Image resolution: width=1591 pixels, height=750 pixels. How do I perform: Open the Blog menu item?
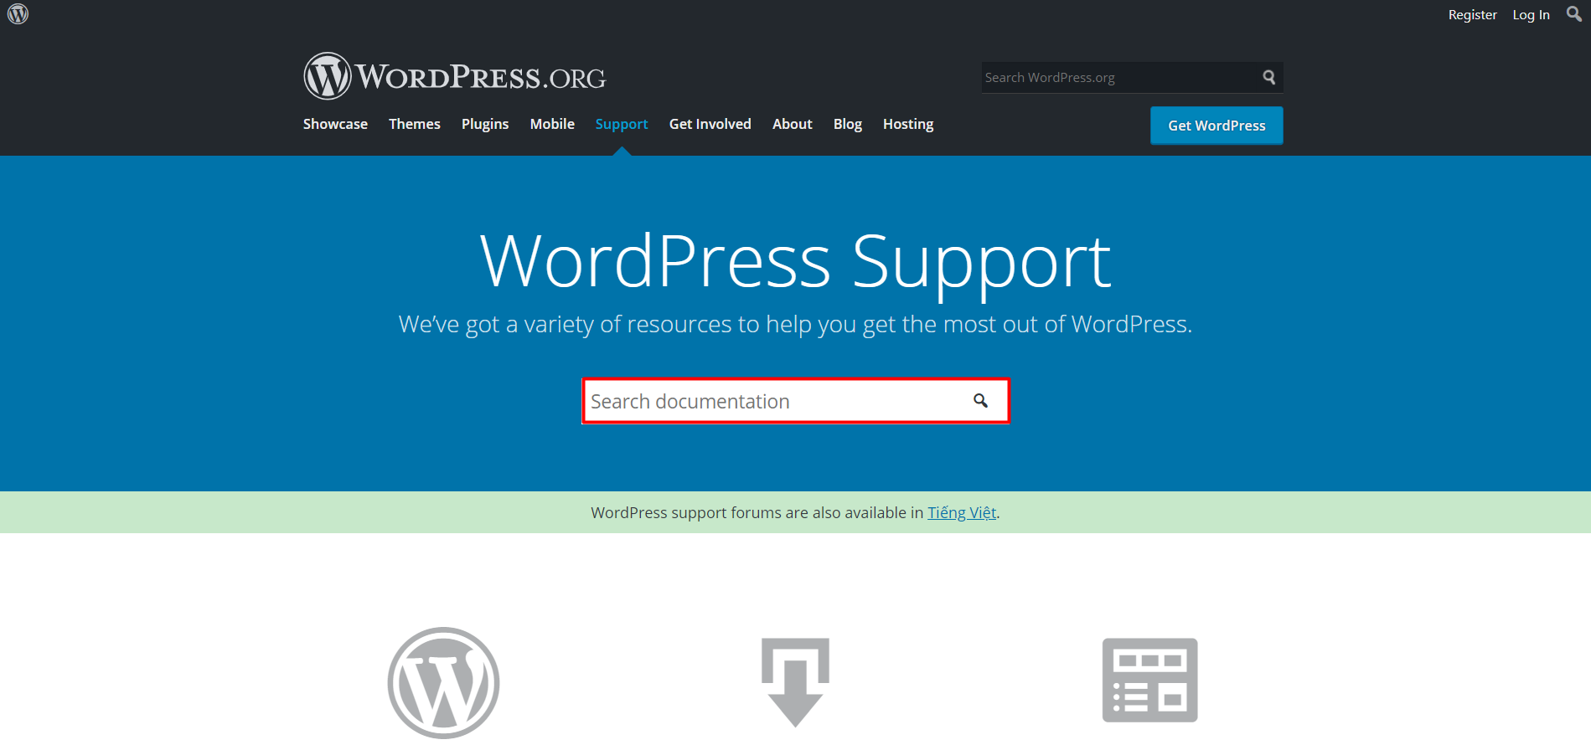(848, 124)
